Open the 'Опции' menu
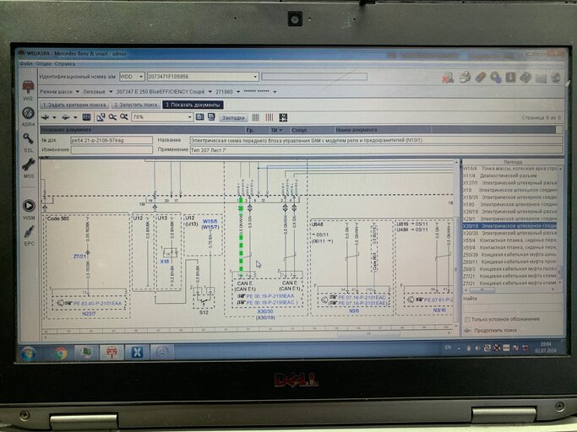The width and height of the screenshot is (577, 432). [x=43, y=63]
